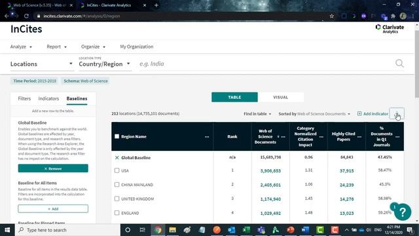Screen dimensions: 419x236
Task: Expand the Analyze menu
Action: [x=21, y=47]
